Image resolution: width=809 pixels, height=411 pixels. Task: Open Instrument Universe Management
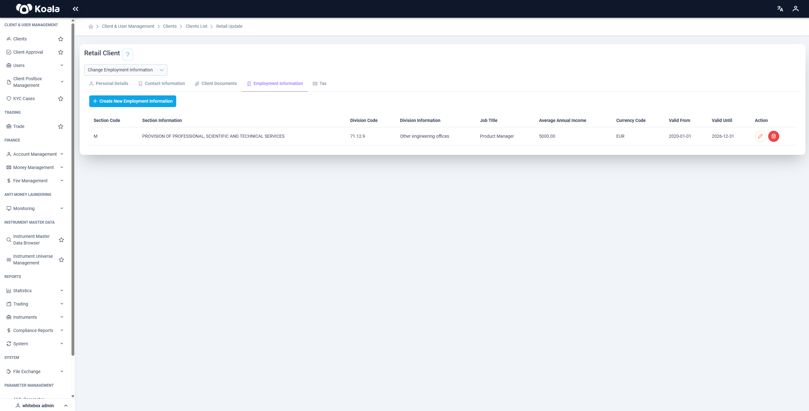pos(33,260)
